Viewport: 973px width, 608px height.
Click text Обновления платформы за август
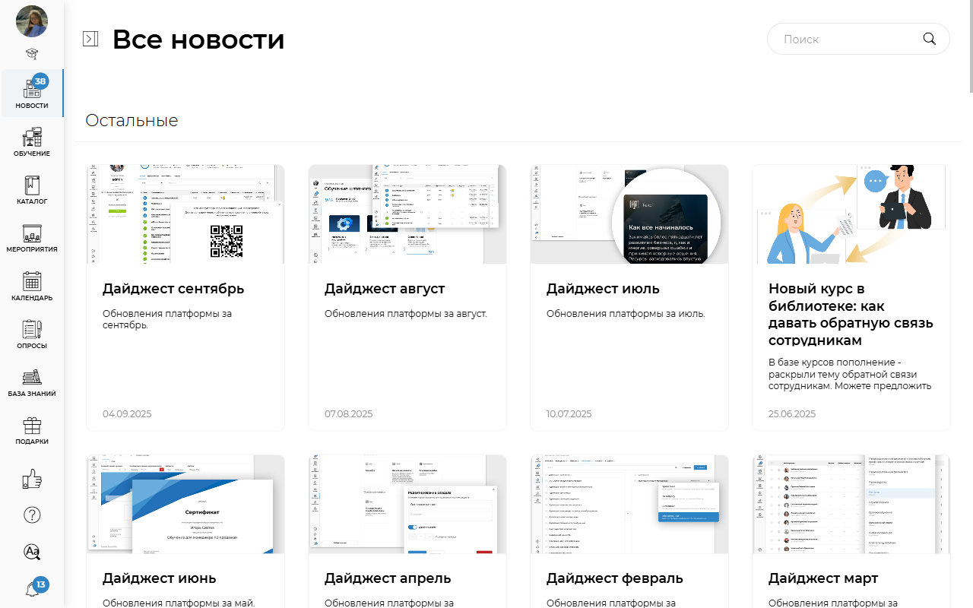pyautogui.click(x=406, y=313)
